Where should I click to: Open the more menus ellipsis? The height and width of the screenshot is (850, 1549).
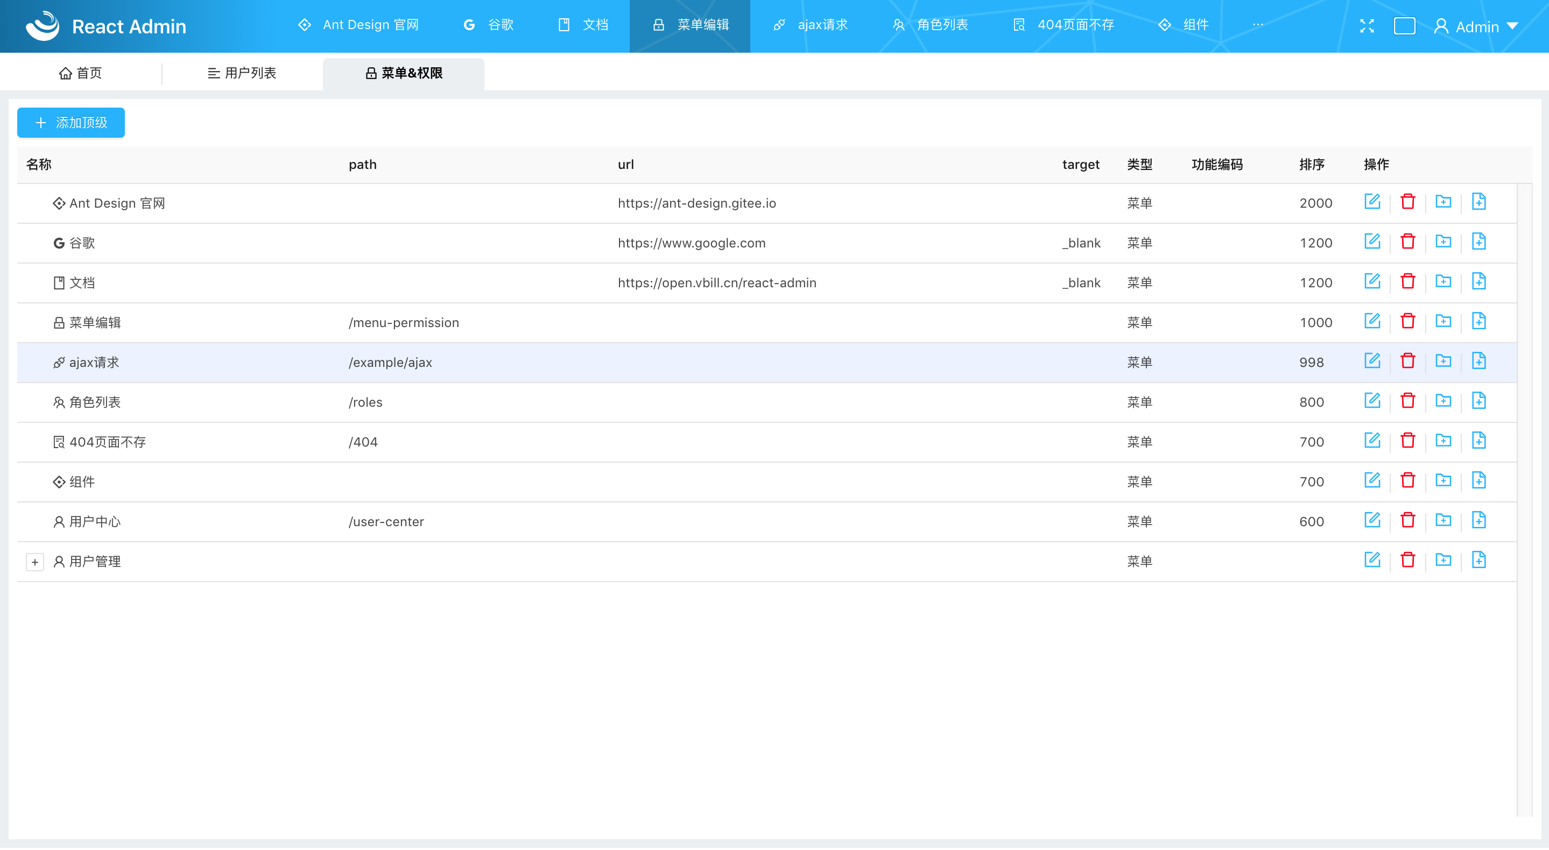pyautogui.click(x=1257, y=25)
